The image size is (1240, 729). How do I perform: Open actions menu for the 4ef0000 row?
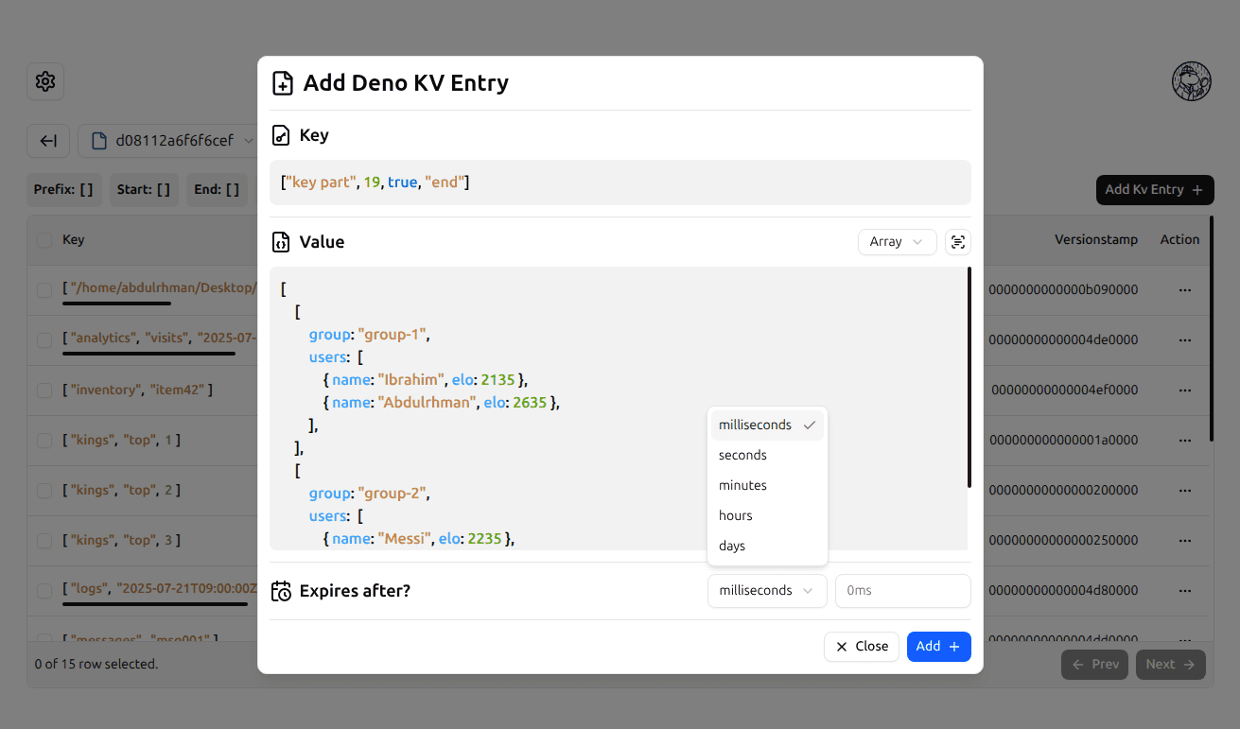1184,391
